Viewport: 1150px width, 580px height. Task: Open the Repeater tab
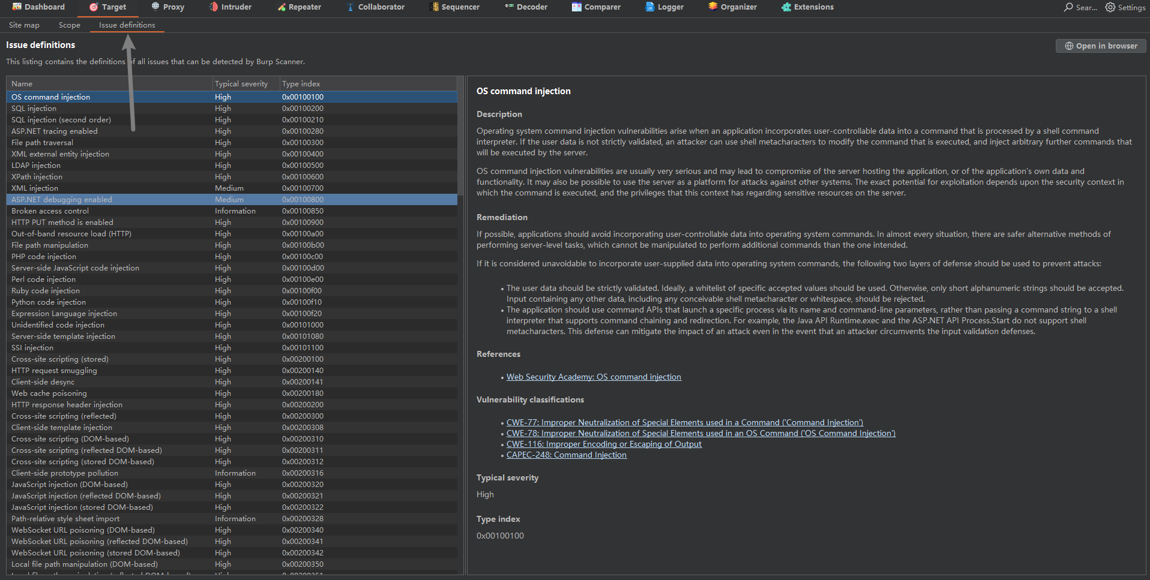(299, 7)
